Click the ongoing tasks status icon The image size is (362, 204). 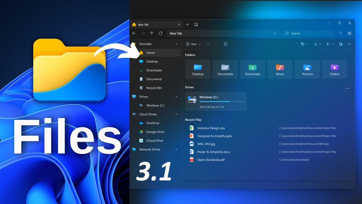341,33
